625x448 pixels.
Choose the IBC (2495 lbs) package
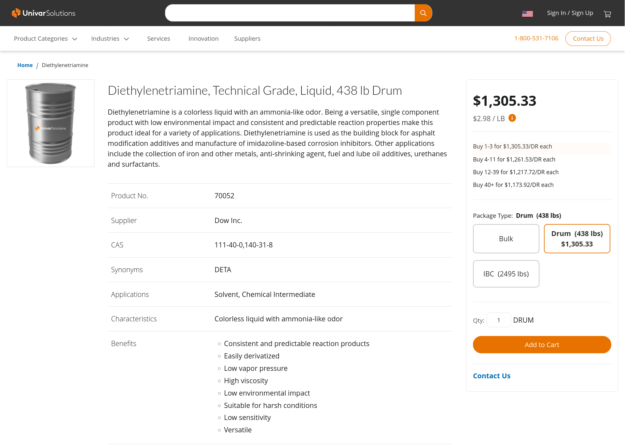coord(506,274)
